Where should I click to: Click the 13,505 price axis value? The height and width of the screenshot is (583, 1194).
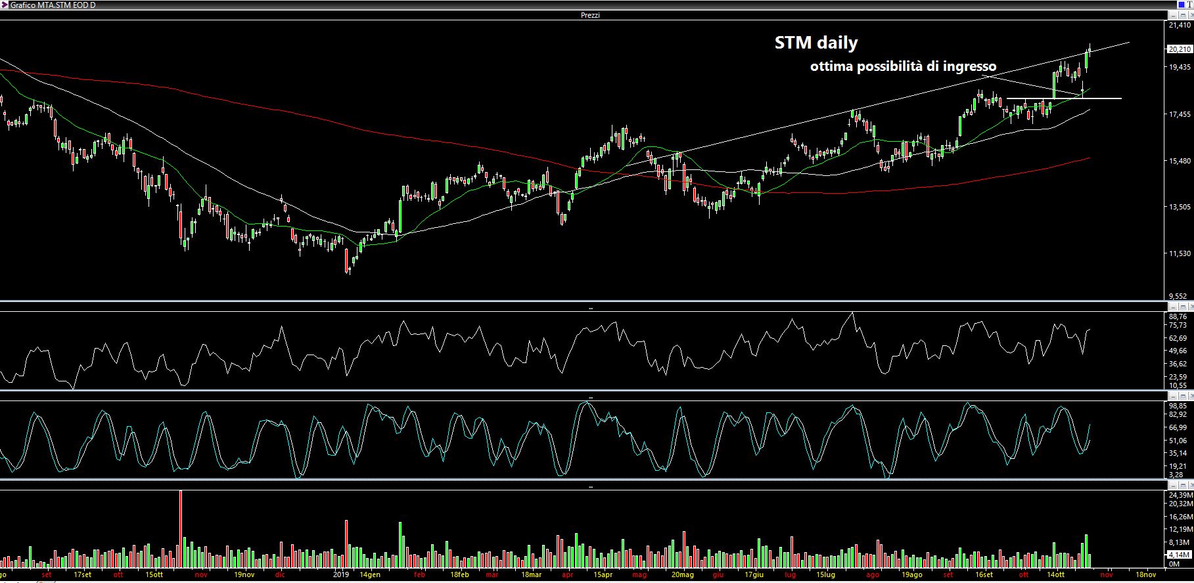(1180, 207)
